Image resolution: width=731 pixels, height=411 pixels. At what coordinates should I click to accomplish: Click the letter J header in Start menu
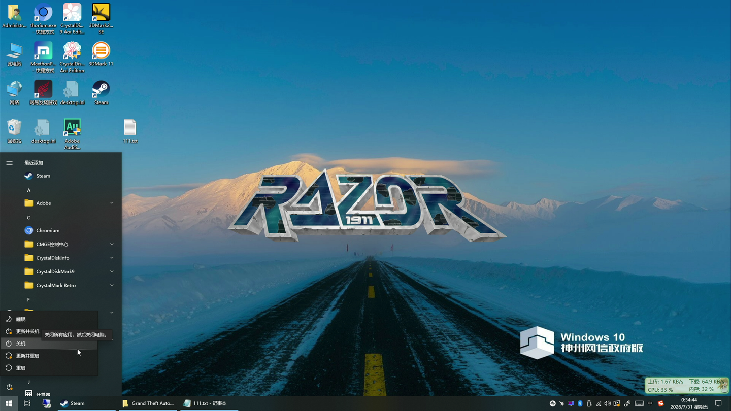pyautogui.click(x=29, y=382)
